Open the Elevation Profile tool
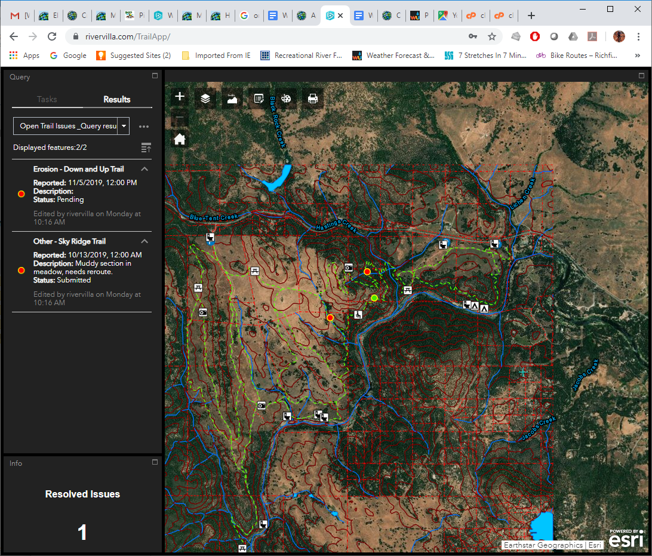652x556 pixels. click(232, 99)
